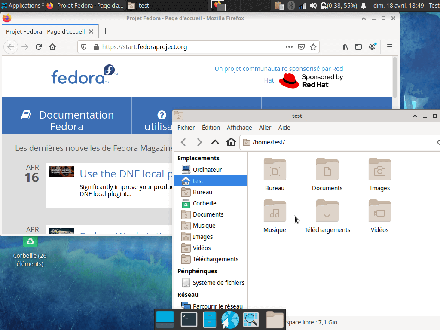The height and width of the screenshot is (330, 440).
Task: Select the Documents folder icon
Action: [327, 169]
